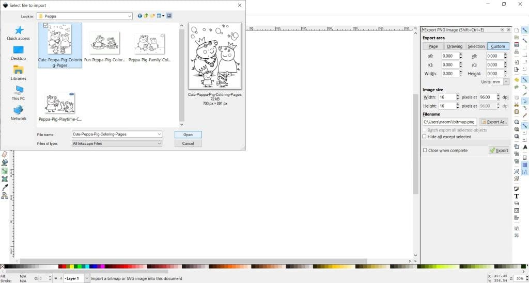Open the Units dropdown in the Export panel
529x283 pixels.
(506, 81)
